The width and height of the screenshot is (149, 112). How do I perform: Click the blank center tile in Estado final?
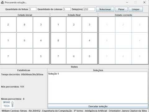(74, 40)
